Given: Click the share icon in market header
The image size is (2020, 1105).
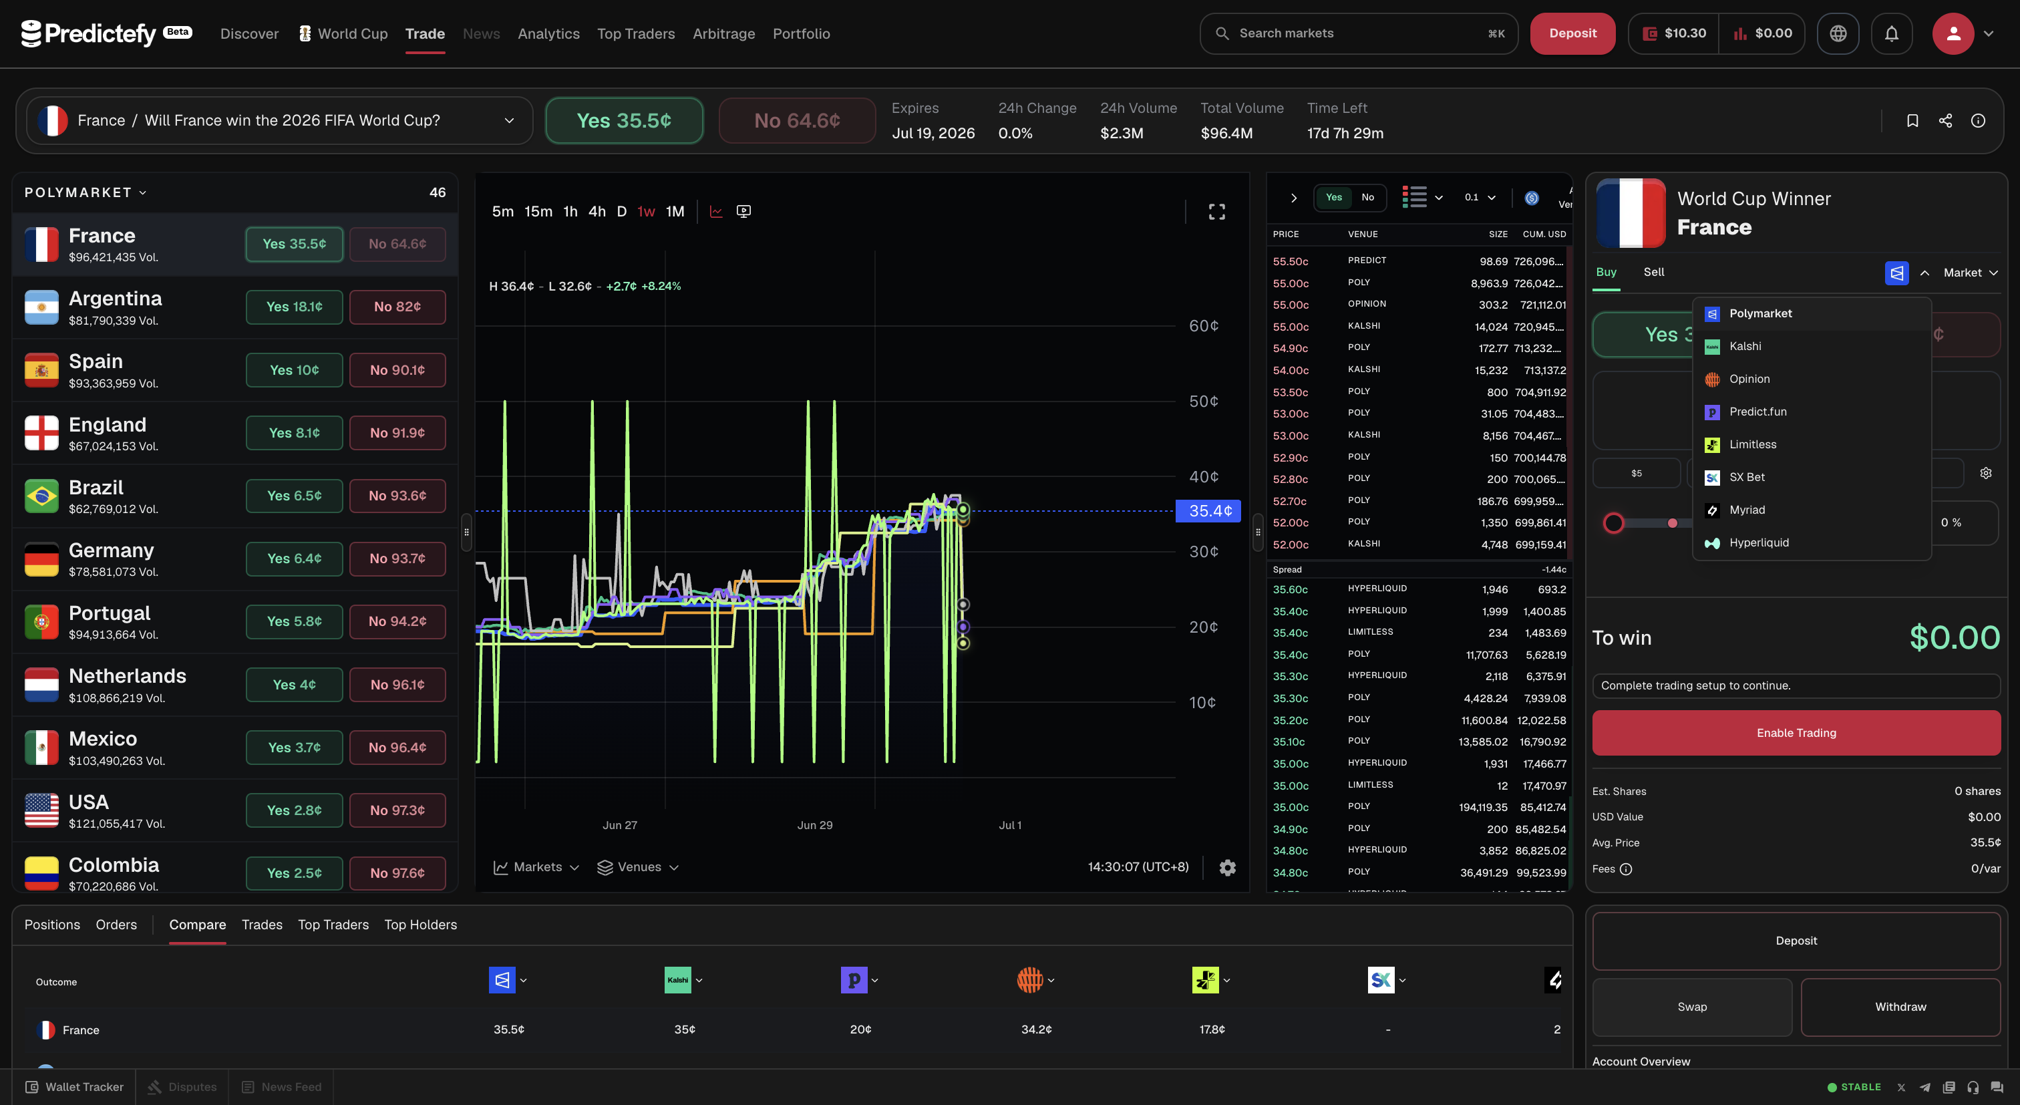Looking at the screenshot, I should [1945, 121].
